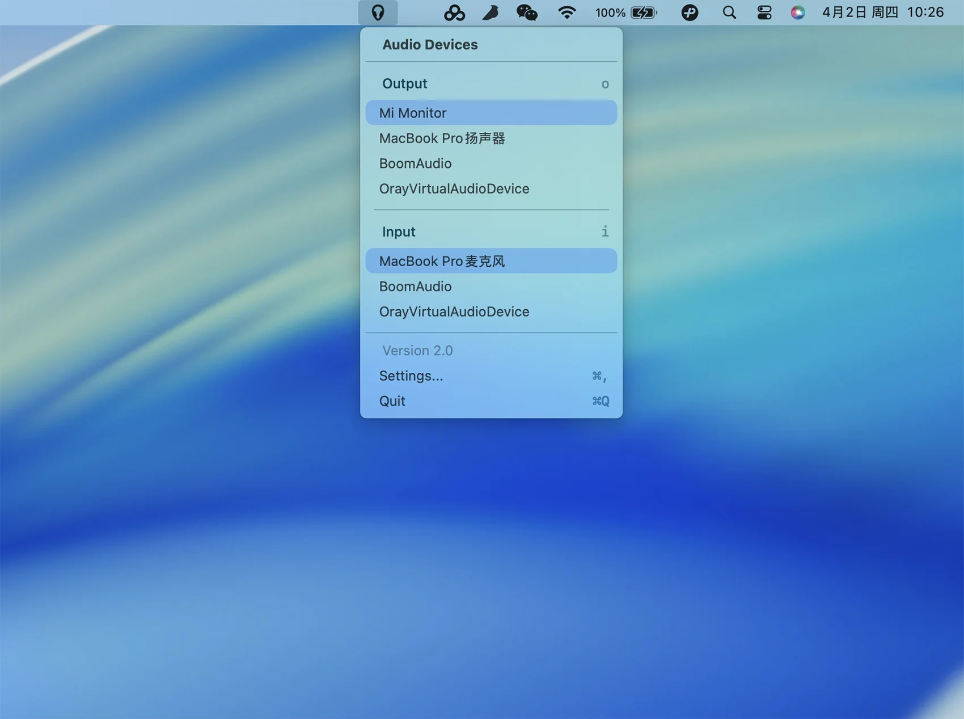Open Control Center from menu bar

pos(764,12)
